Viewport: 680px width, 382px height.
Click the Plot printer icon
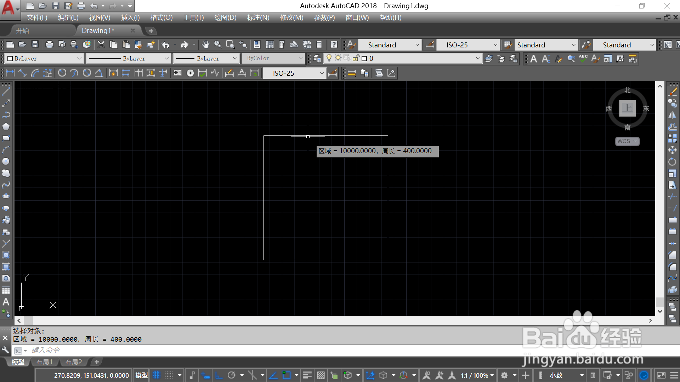49,45
